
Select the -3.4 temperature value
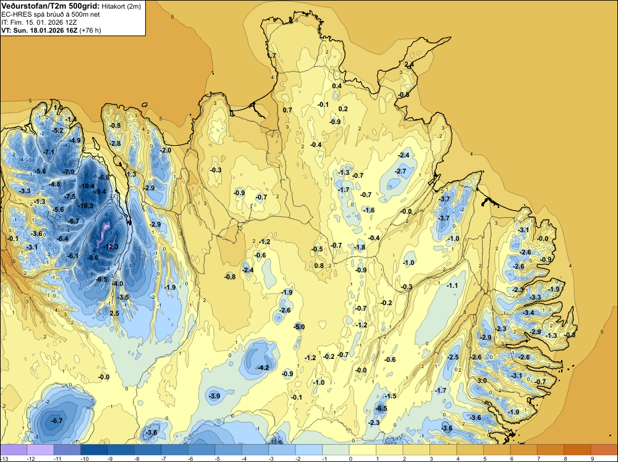point(528,313)
